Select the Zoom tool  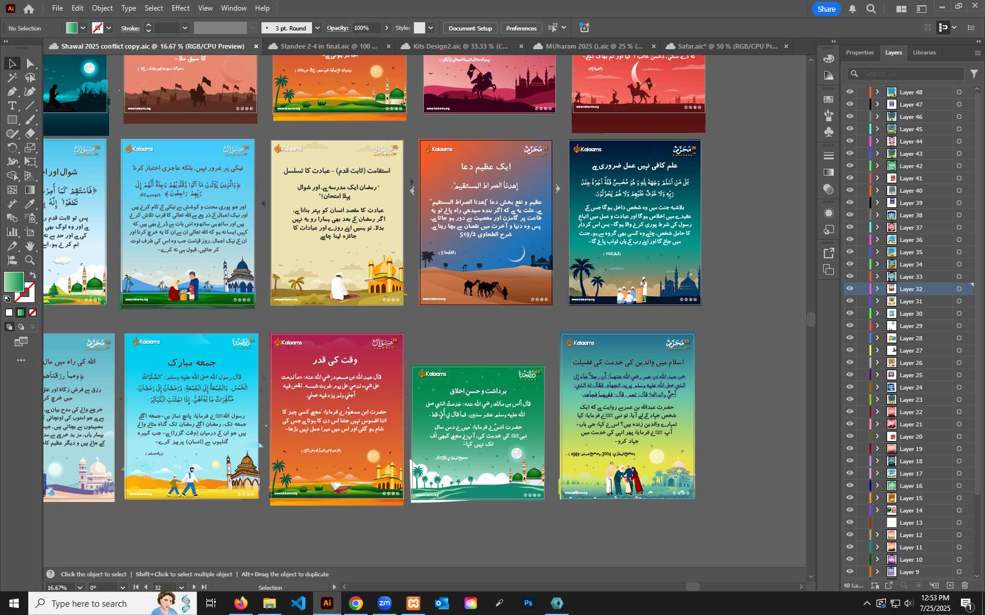tap(30, 260)
